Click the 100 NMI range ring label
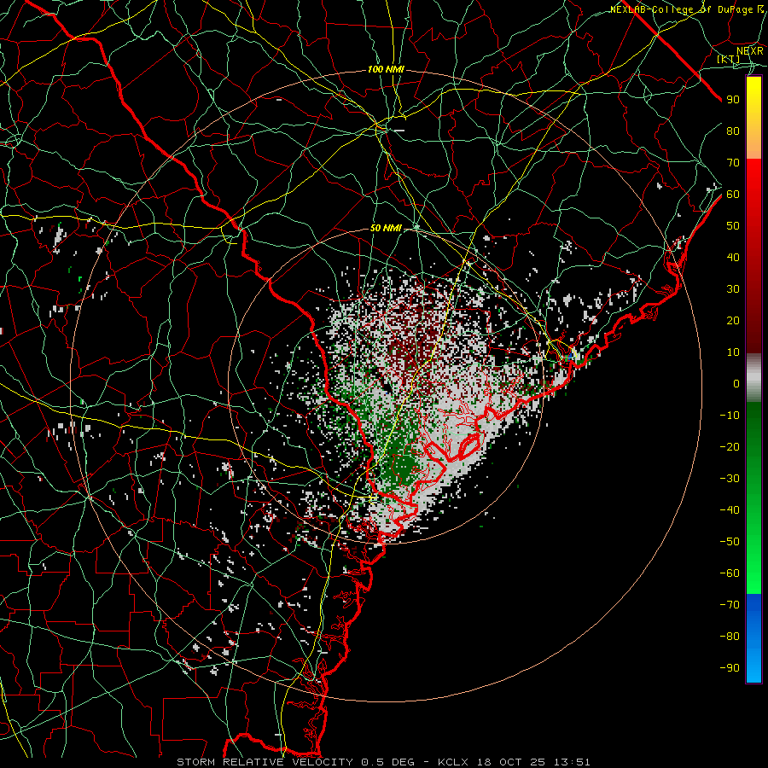This screenshot has width=768, height=768. click(386, 70)
